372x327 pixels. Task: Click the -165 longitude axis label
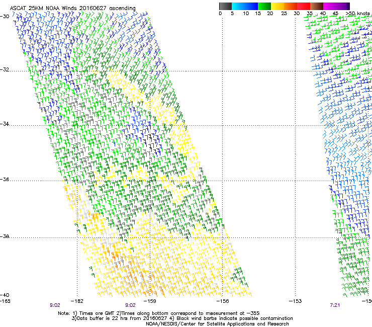(5, 301)
